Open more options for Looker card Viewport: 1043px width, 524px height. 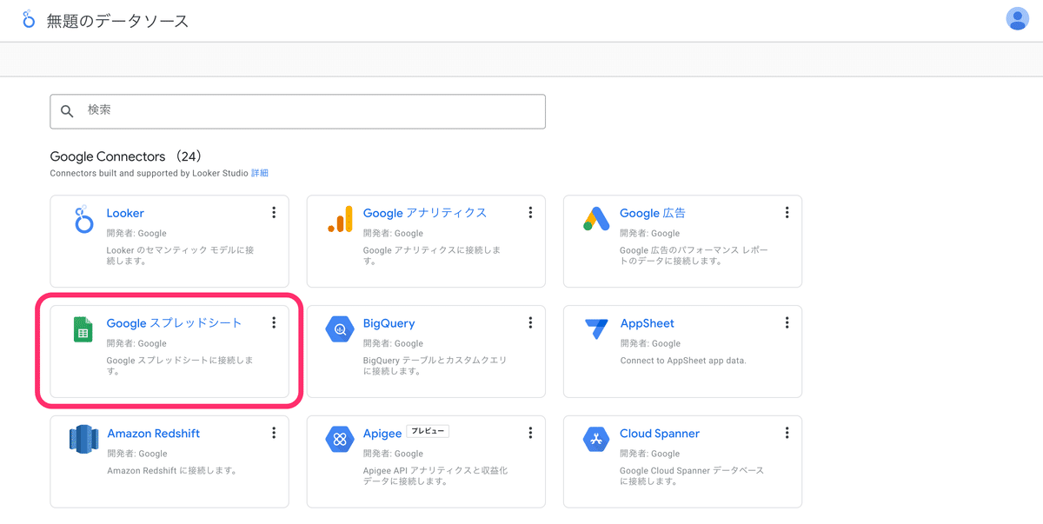tap(274, 213)
